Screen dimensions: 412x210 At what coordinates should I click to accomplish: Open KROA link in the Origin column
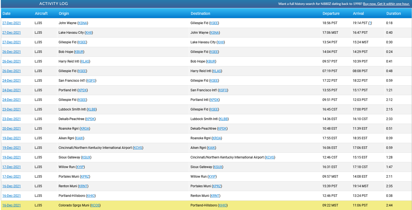pos(85,129)
